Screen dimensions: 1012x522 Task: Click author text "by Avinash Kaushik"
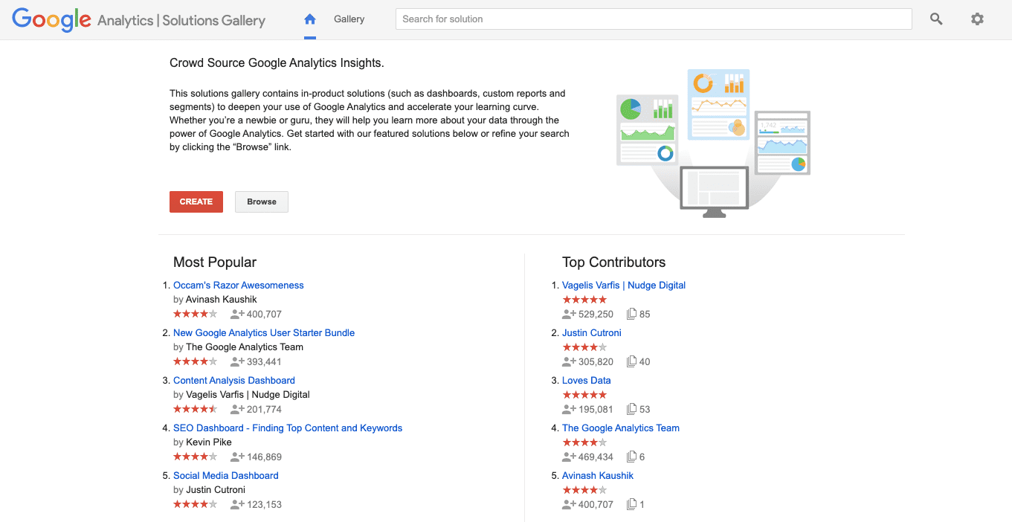click(215, 299)
